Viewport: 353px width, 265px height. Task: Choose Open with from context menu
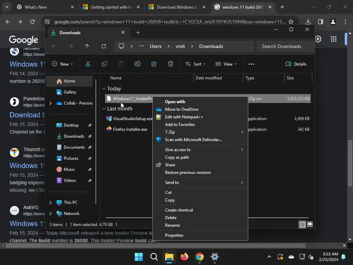(200, 102)
